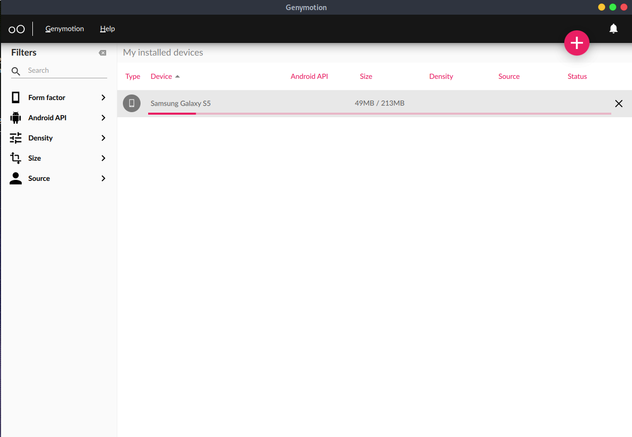
Task: Click the 49MB / 213MB download size text
Action: coord(380,103)
